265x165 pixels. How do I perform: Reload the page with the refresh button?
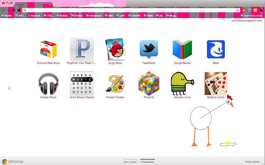(x=14, y=10)
